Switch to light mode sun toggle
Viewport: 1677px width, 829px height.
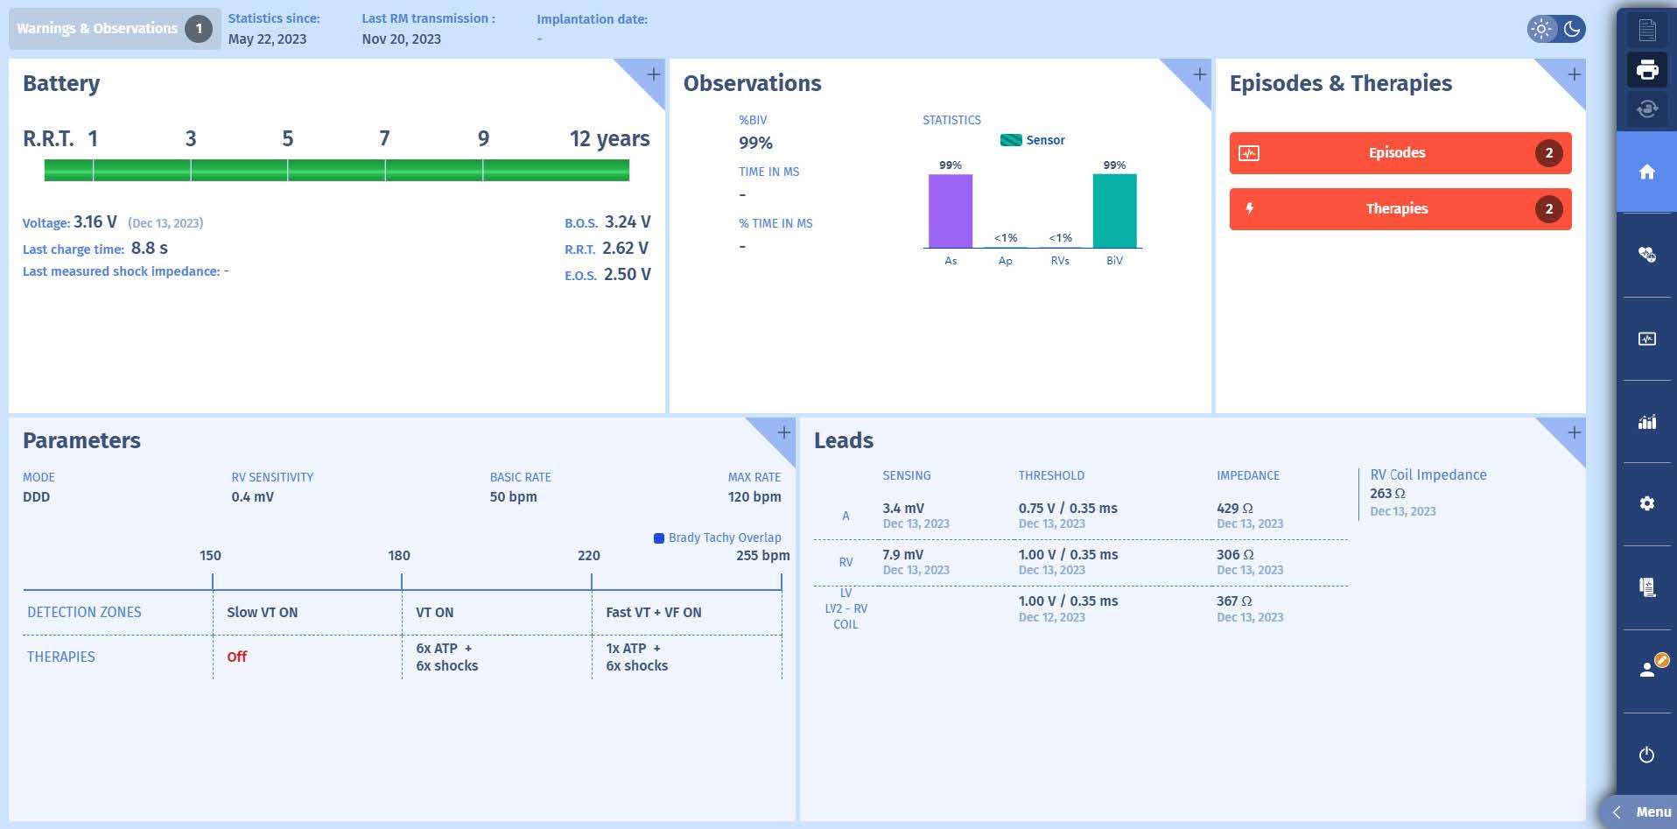[1542, 29]
